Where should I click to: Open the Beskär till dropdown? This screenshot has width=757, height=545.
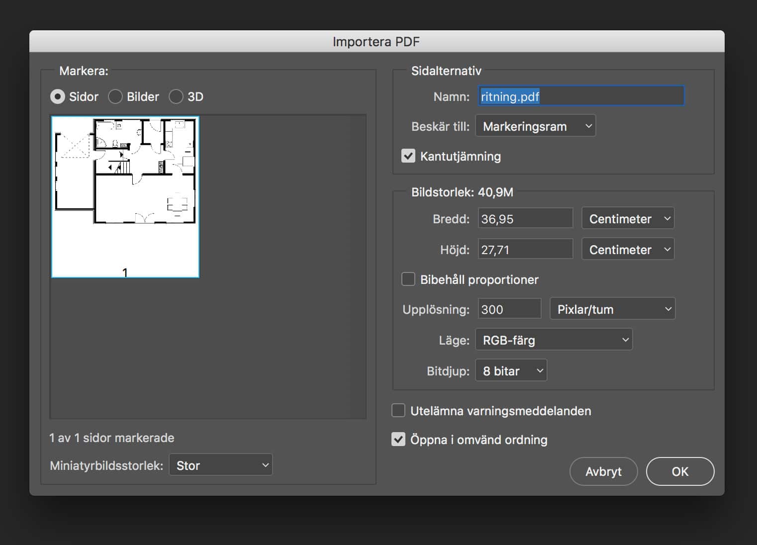coord(535,126)
